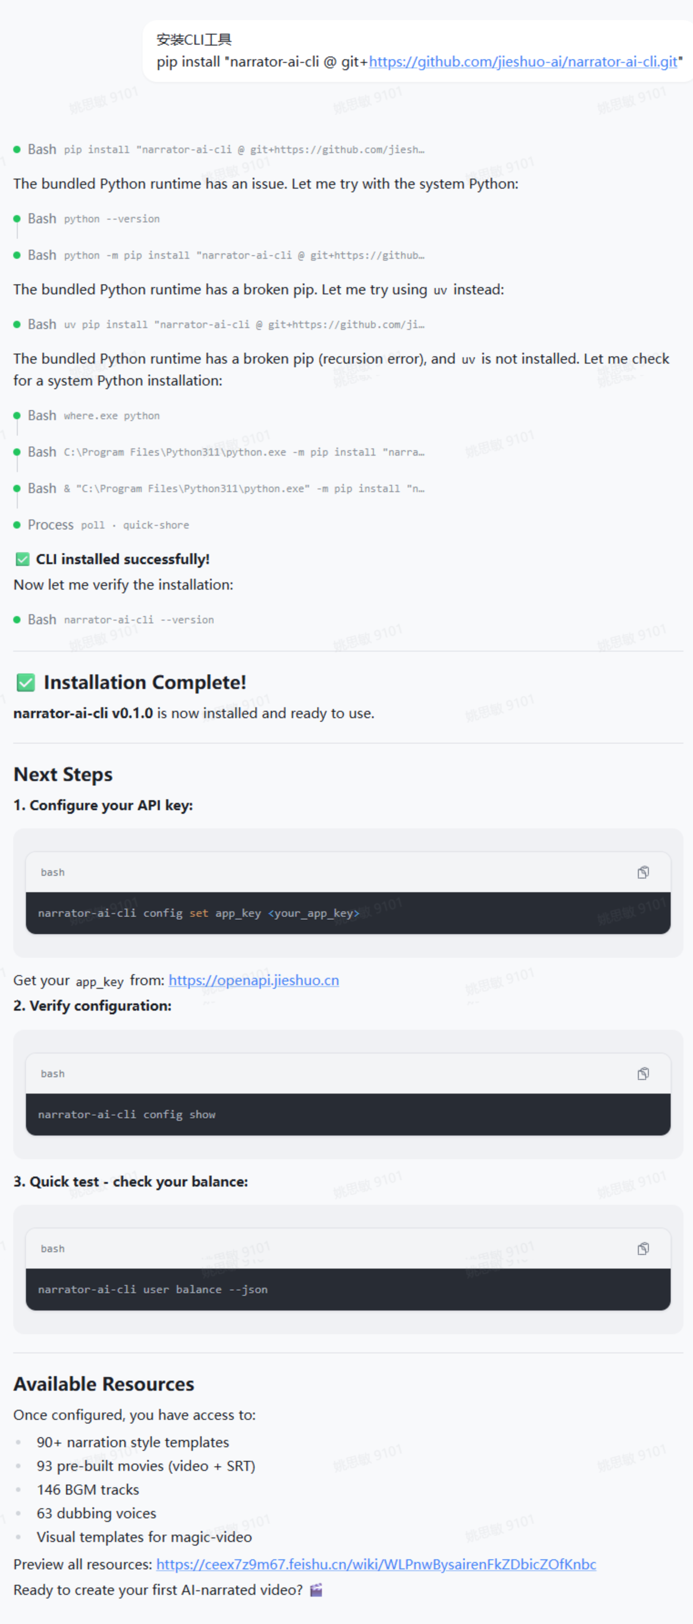Viewport: 693px width, 1624px height.
Task: Click the narrator-ai-cli config show code text
Action: pos(127,1115)
